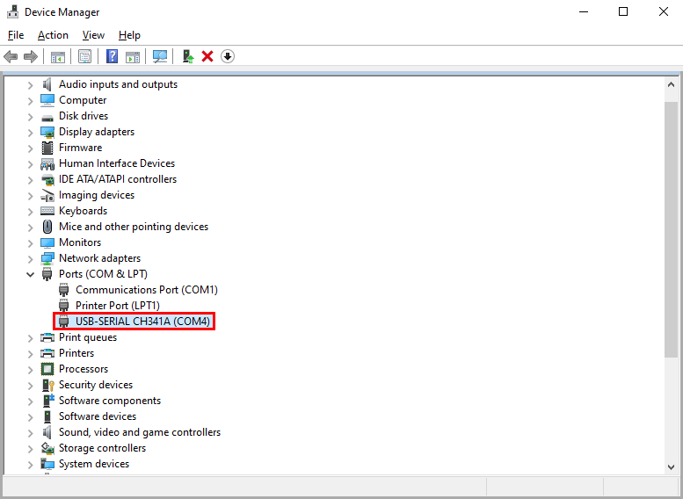The width and height of the screenshot is (683, 499).
Task: Open the Action menu
Action: [x=53, y=35]
